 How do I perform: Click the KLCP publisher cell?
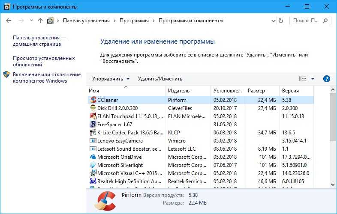[x=174, y=133]
